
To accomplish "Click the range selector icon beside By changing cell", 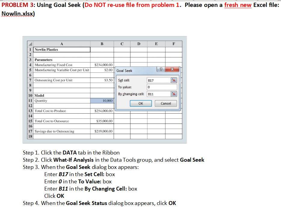I will [x=174, y=94].
